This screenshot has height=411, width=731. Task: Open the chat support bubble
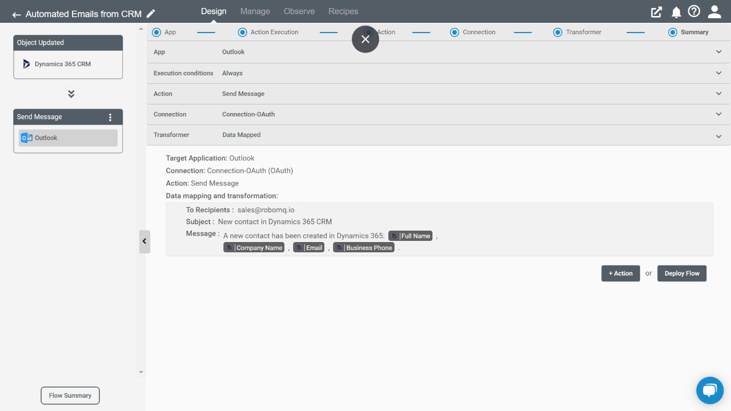click(710, 390)
